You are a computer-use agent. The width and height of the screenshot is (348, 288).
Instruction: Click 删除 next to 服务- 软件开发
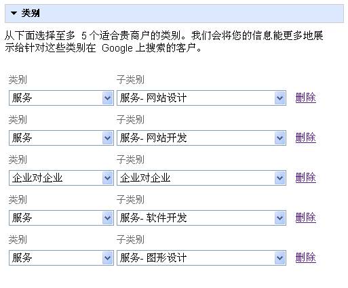tap(306, 218)
